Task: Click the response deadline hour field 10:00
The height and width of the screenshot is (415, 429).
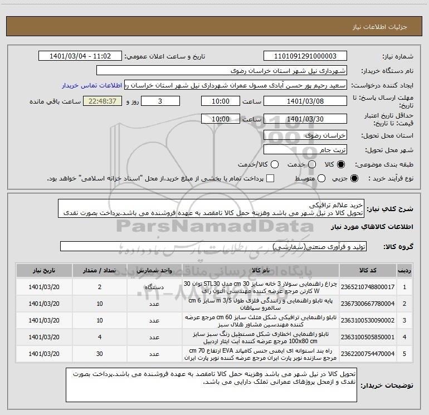Action: coord(221,101)
